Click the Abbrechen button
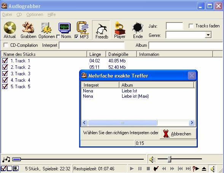This screenshot has width=224, height=173. click(x=178, y=134)
